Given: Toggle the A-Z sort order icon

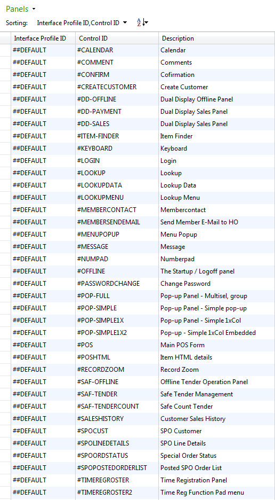Looking at the screenshot, I should 142,22.
